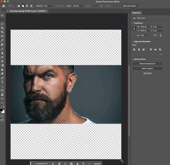Select the Move tool
Screen dimensions: 170x165
(x=2, y=15)
